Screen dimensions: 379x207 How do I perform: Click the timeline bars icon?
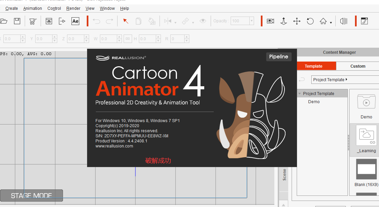click(x=343, y=21)
